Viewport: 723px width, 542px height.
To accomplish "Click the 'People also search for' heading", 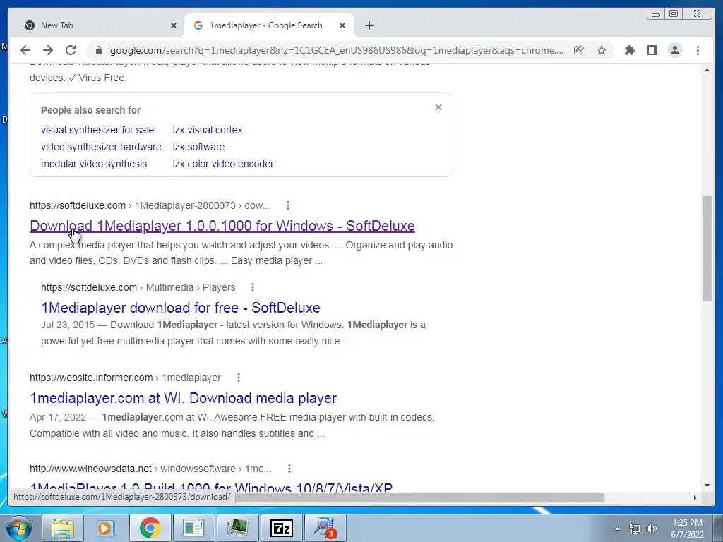I will coord(91,110).
